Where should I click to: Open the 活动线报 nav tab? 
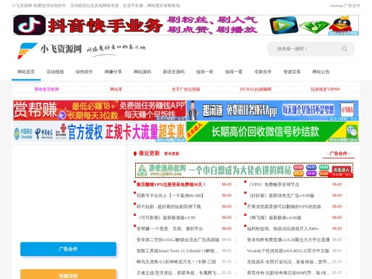(55, 72)
